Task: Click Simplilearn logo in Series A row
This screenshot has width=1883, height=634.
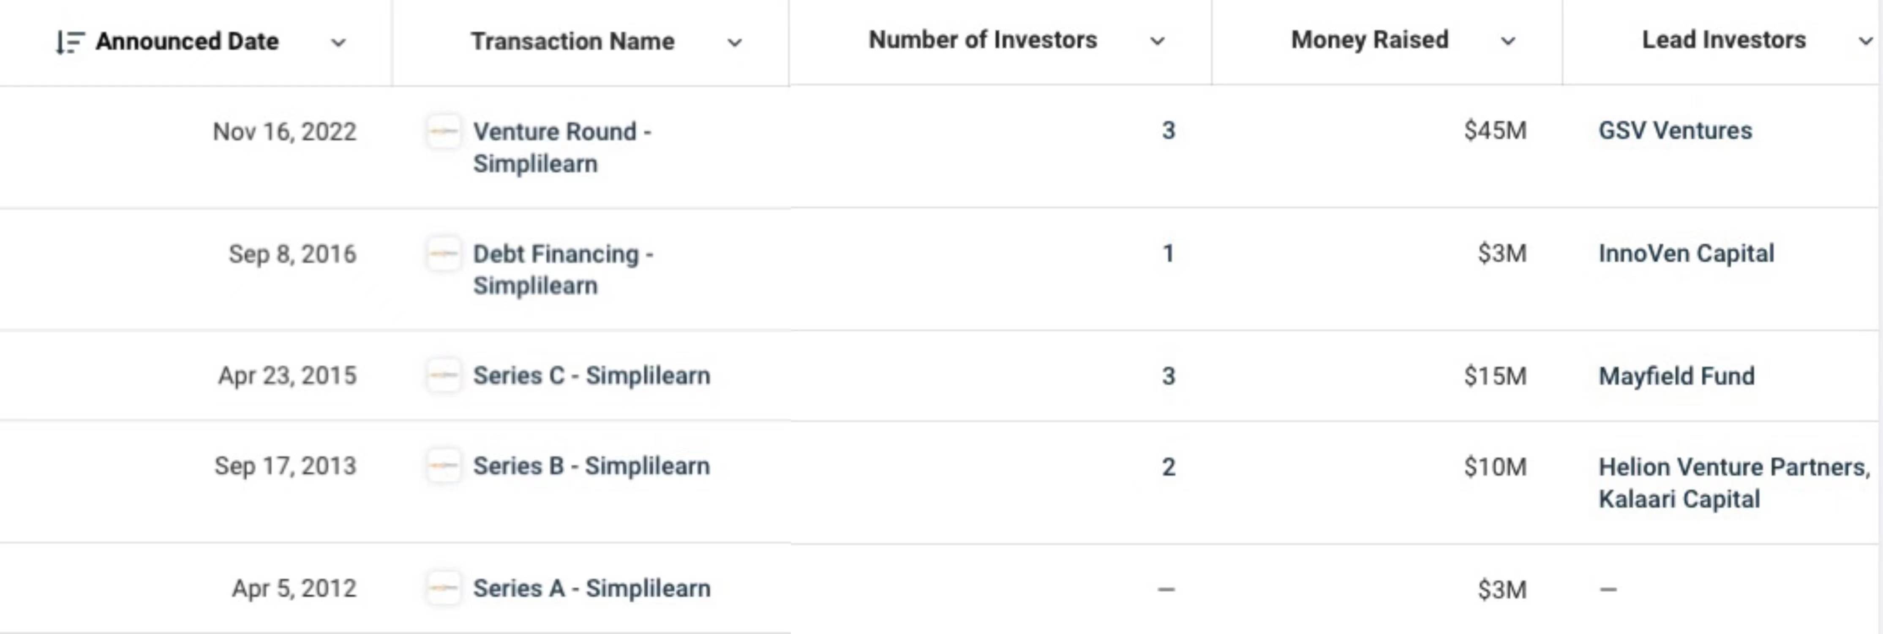Action: pos(444,588)
